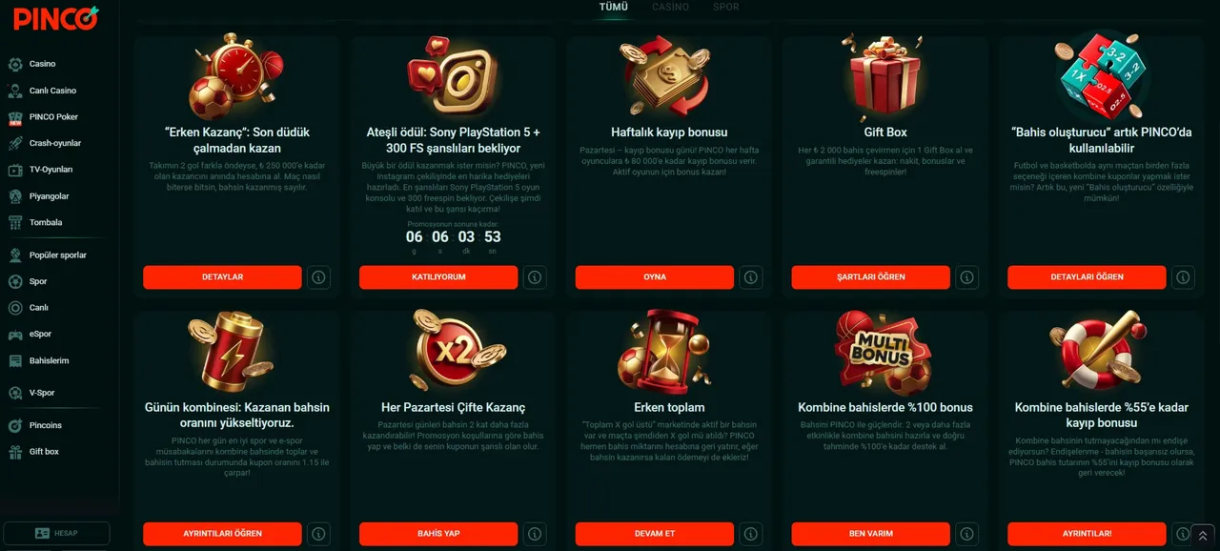Show info for the Gift Box promotion
1220x551 pixels.
[967, 277]
